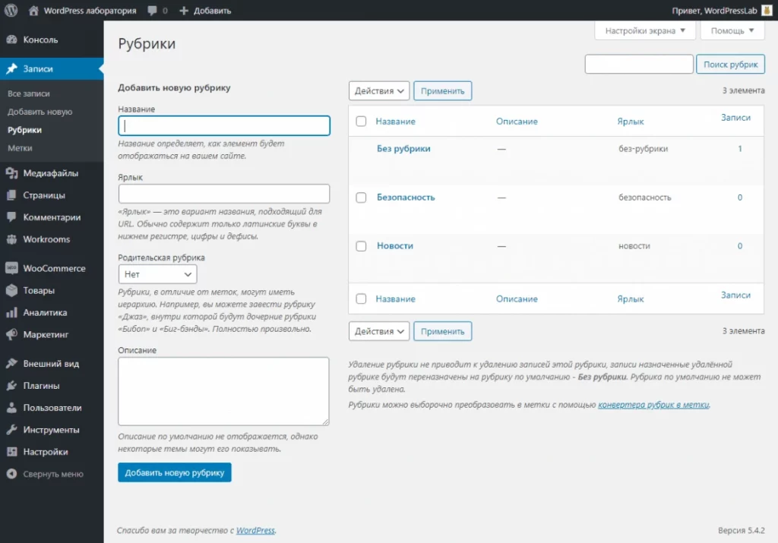Click the user avatar next to WordPressLab
Viewport: 778px width, 543px height.
(767, 11)
